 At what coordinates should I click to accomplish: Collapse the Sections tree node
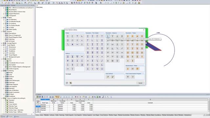(x=2, y=31)
